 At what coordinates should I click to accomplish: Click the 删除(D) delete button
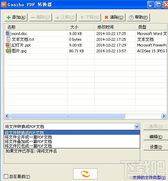tap(40, 17)
